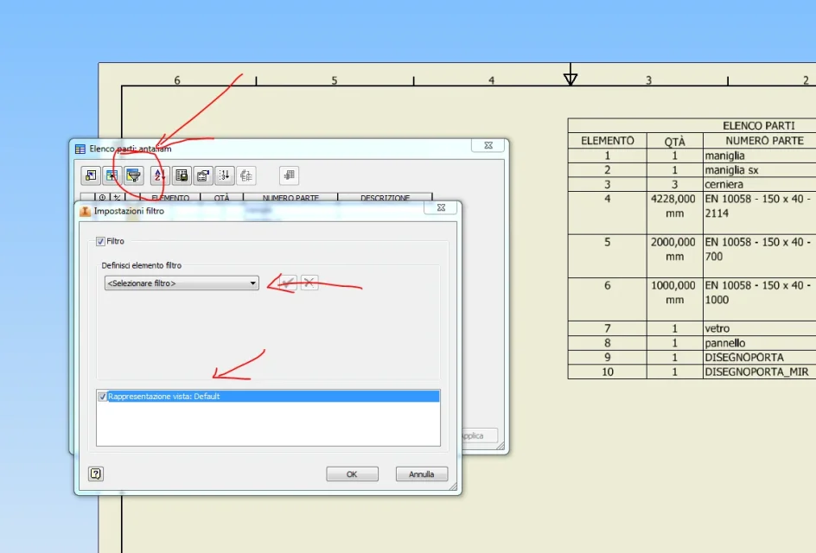Click Annulla to cancel filter settings

(422, 474)
